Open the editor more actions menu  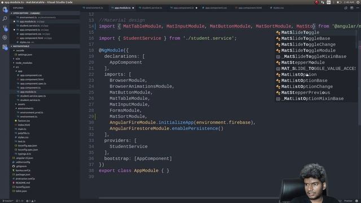[358, 8]
